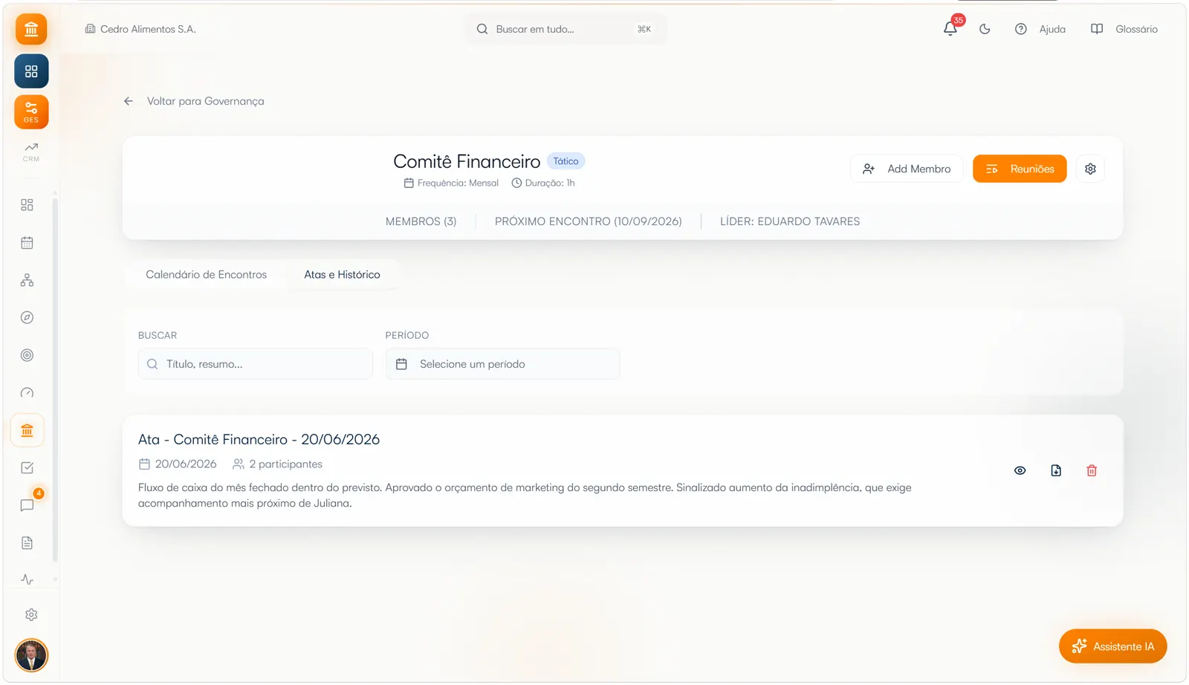This screenshot has height=685, width=1189.
Task: Click the Frequência: Mensal label
Action: click(x=451, y=184)
